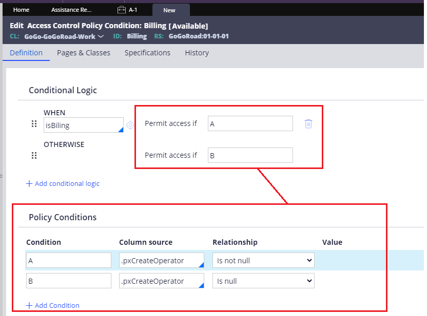The height and width of the screenshot is (316, 427).
Task: Click inside the 'Permit access if A' value field
Action: [x=250, y=123]
